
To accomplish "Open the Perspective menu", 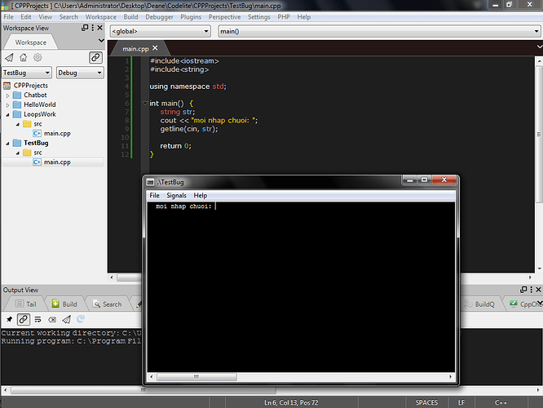I will tap(224, 17).
